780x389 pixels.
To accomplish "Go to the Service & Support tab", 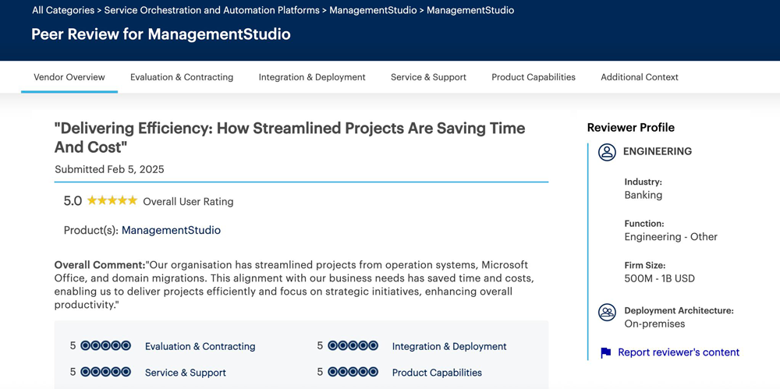I will pyautogui.click(x=428, y=77).
